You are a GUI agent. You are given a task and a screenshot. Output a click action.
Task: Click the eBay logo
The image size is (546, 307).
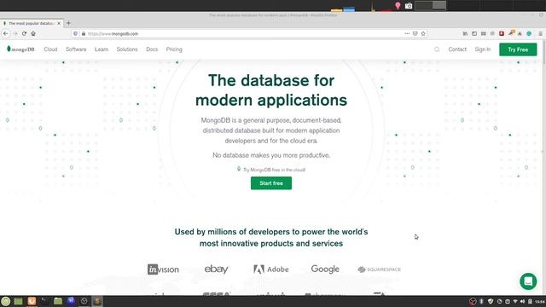point(216,269)
